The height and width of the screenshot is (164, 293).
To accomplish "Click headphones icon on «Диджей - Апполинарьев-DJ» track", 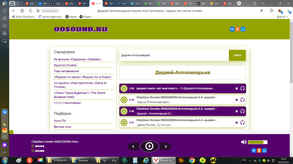I will [242, 111].
